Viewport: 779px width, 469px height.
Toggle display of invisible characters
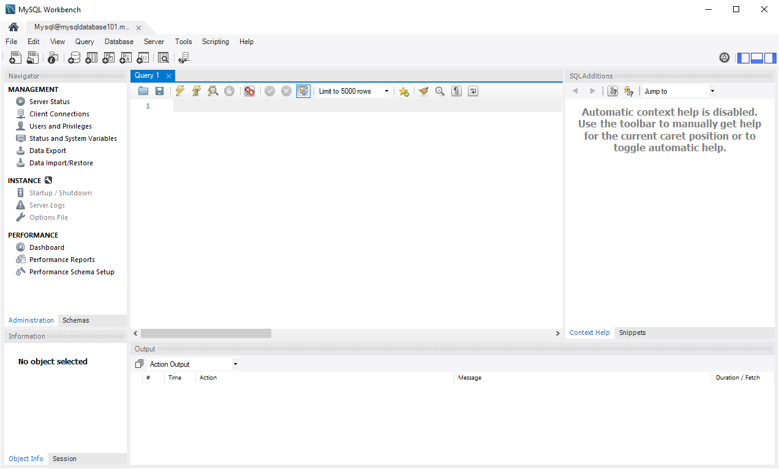456,91
